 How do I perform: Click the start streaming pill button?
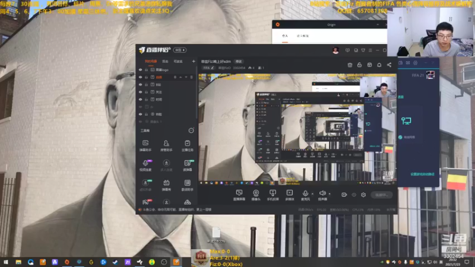[382, 195]
